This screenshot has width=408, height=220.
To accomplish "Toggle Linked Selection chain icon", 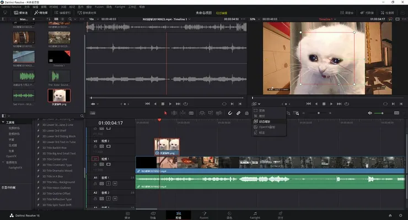I will [x=238, y=113].
